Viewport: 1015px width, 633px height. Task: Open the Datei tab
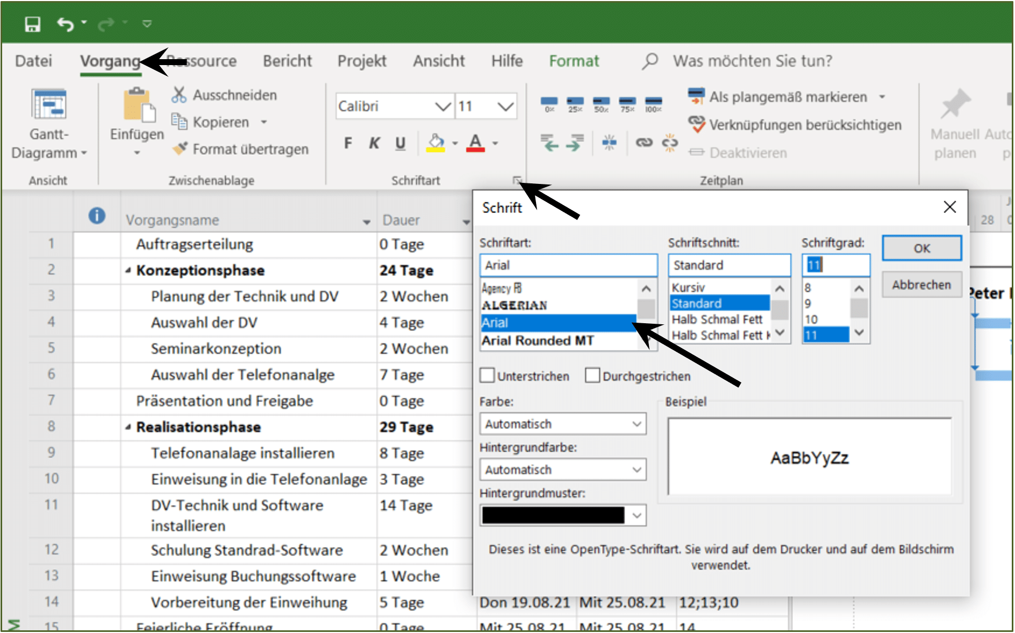[33, 61]
